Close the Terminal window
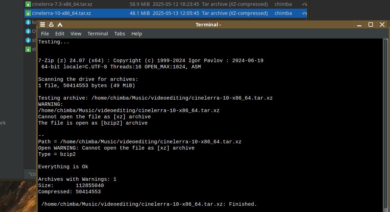 point(382,25)
